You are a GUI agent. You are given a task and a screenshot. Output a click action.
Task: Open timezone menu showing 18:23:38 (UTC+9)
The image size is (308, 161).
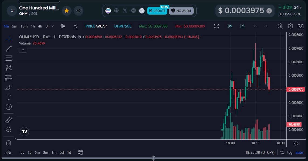[260, 152]
